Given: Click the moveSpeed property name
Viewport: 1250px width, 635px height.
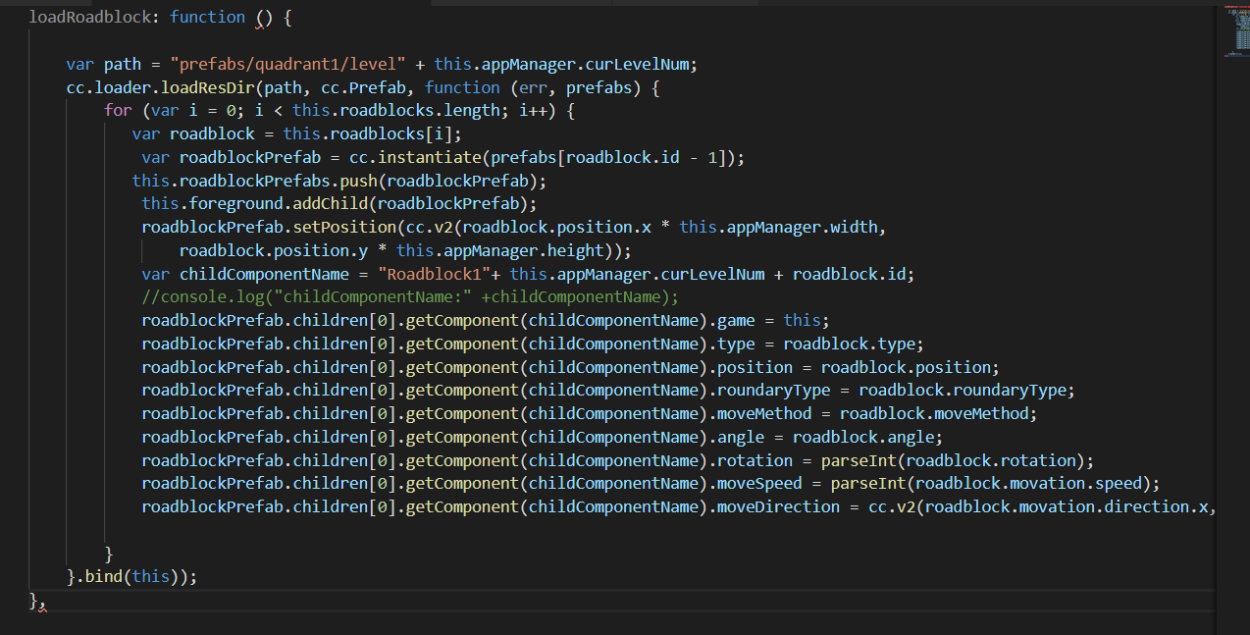Looking at the screenshot, I should pos(759,484).
